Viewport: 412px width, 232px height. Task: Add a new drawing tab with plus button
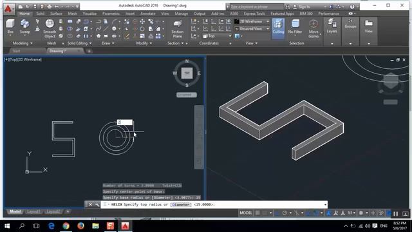pos(89,51)
